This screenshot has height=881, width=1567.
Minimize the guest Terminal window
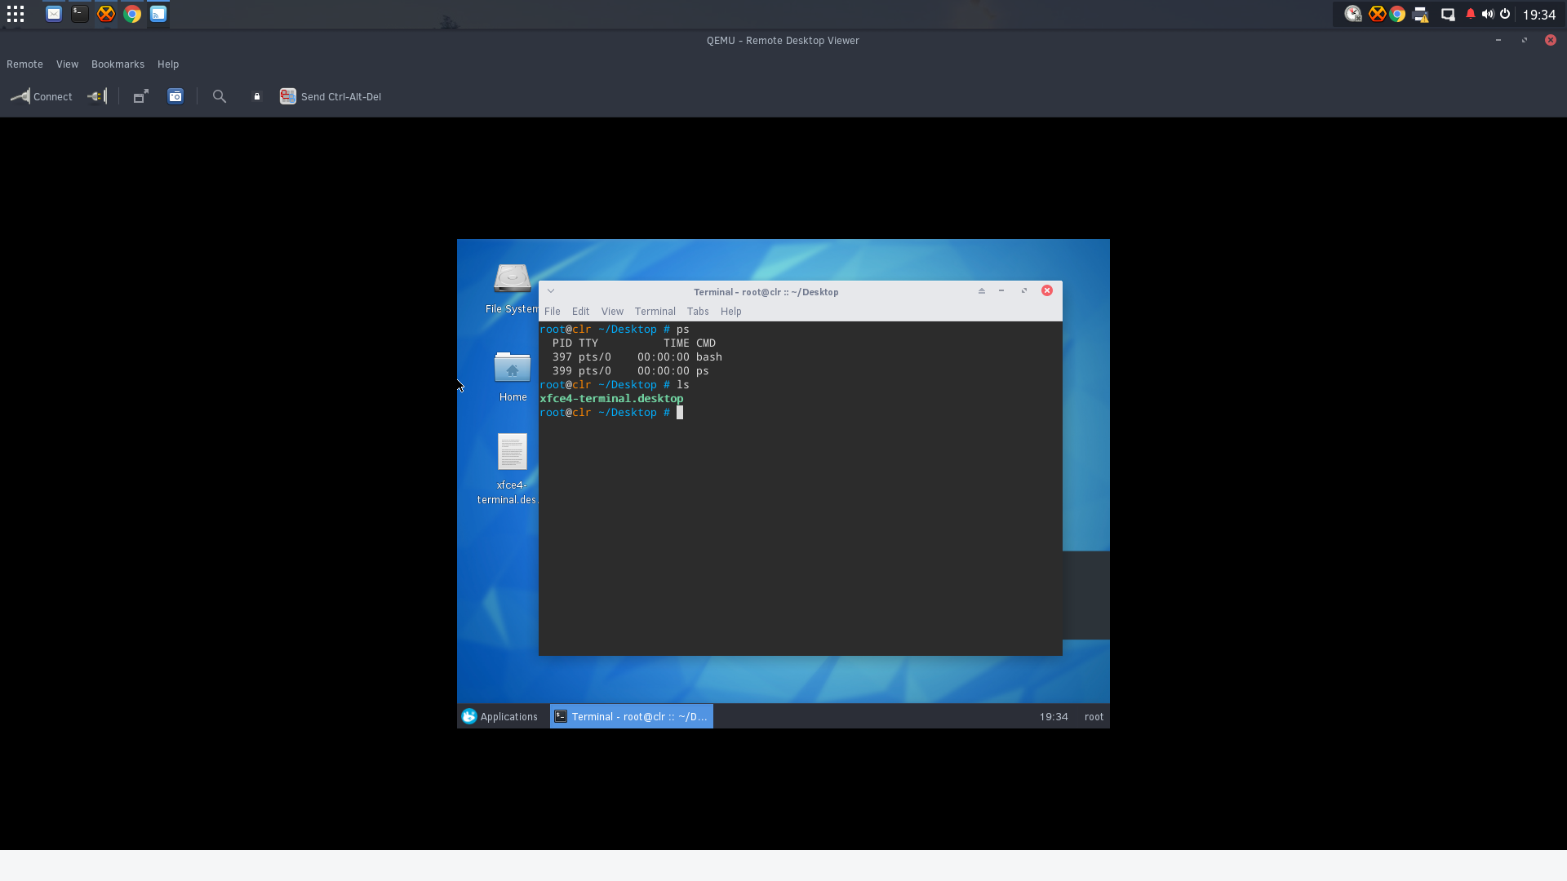tap(1001, 291)
